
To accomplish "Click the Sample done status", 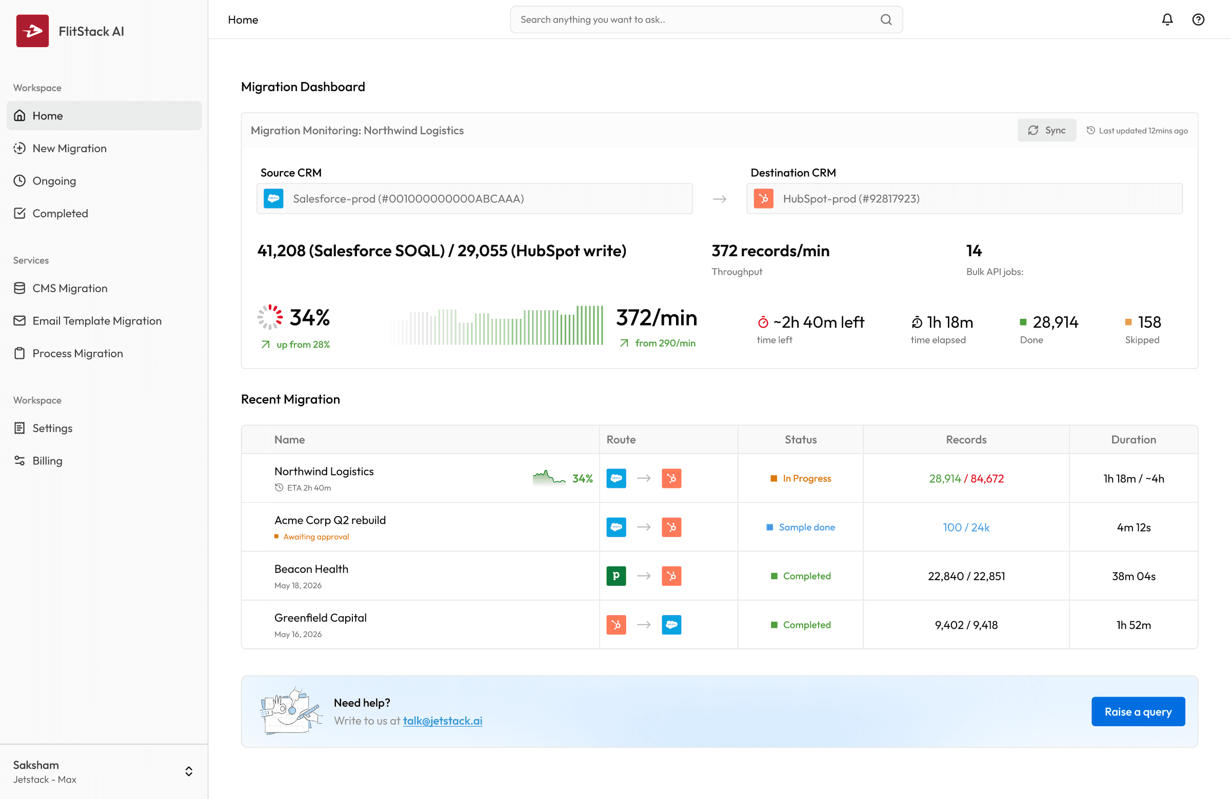I will [x=800, y=527].
